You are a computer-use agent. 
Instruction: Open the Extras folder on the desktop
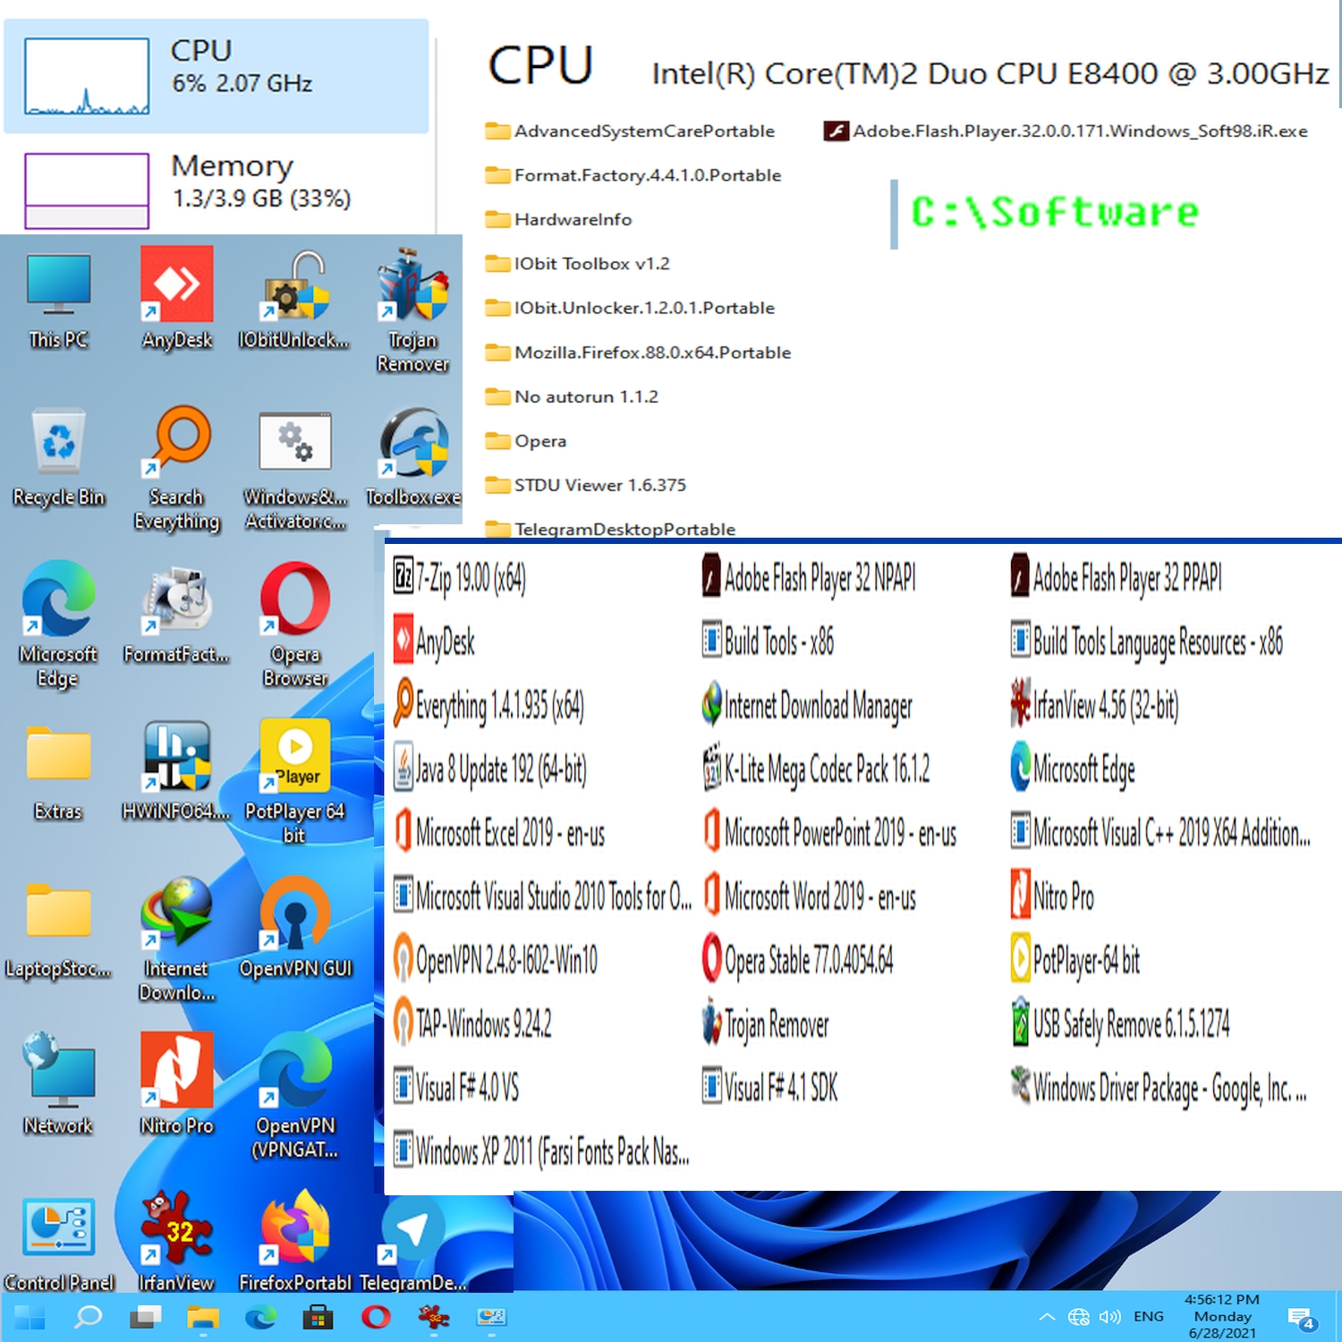point(58,772)
